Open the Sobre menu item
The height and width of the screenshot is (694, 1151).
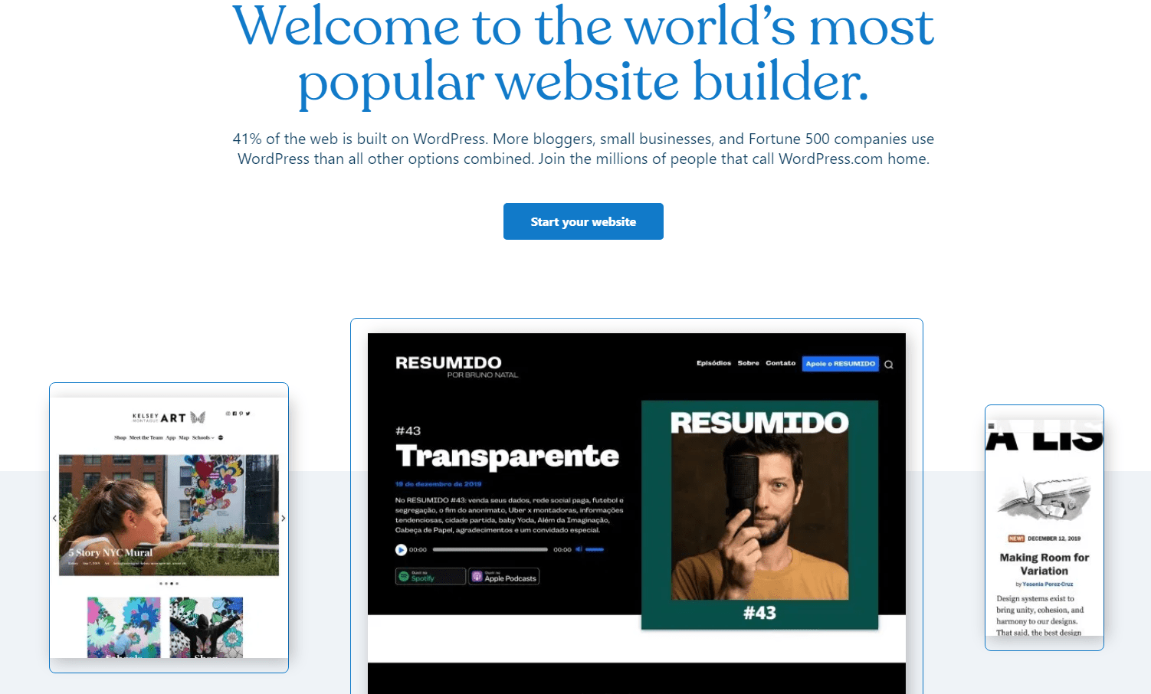point(748,363)
